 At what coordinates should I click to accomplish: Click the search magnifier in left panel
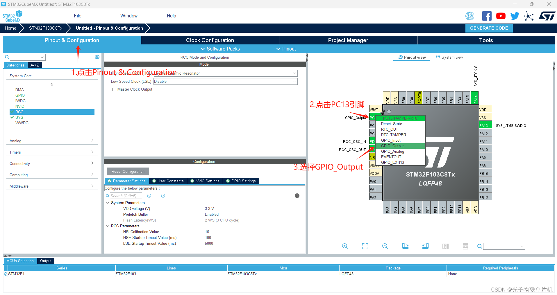pos(7,57)
